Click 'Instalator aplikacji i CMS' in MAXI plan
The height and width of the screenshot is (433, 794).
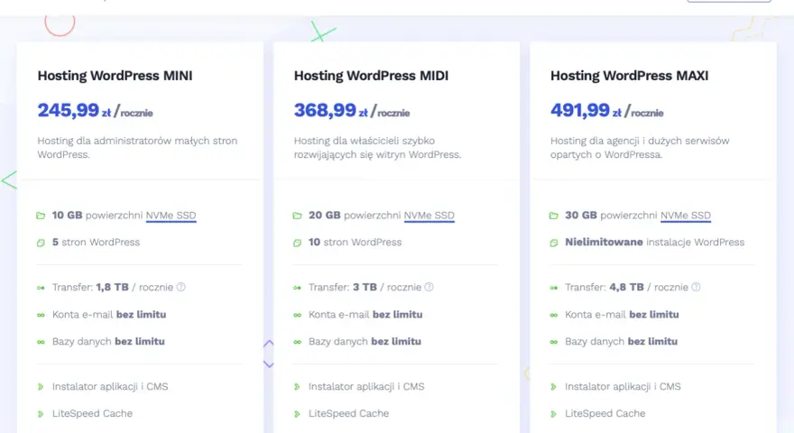tap(623, 386)
